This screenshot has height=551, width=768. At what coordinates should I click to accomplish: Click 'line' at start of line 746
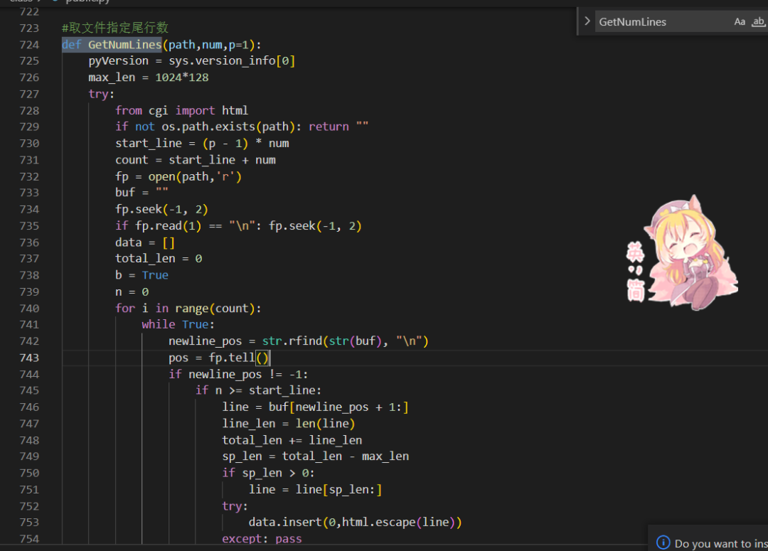click(235, 407)
